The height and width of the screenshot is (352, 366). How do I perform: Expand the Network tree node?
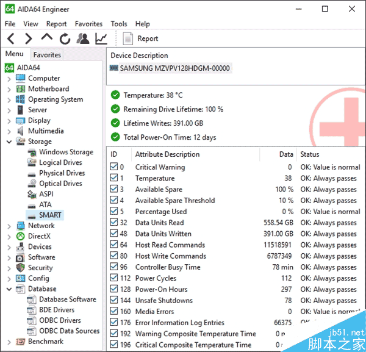pos(9,226)
